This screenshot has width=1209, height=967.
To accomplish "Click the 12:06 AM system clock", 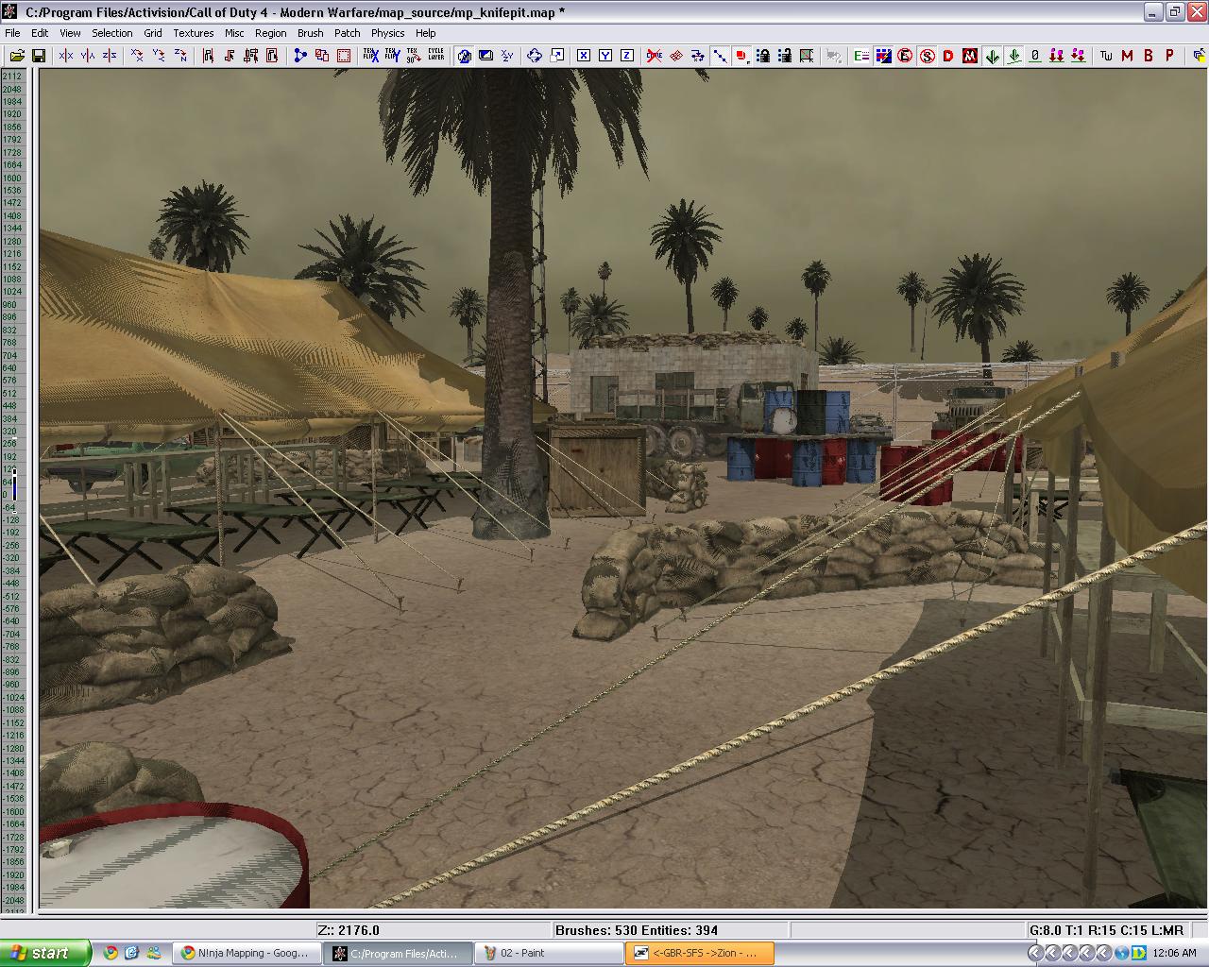I will pos(1174,953).
